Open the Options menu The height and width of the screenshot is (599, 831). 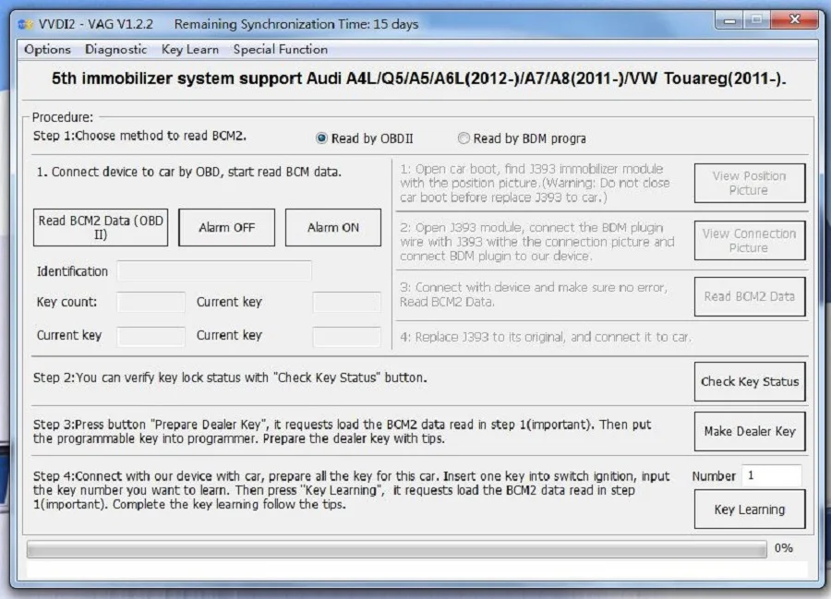point(47,49)
